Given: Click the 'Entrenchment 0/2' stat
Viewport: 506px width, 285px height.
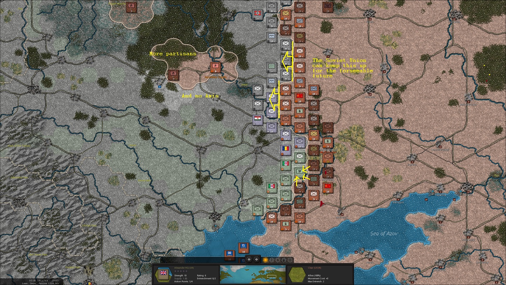Looking at the screenshot, I should coord(206,279).
